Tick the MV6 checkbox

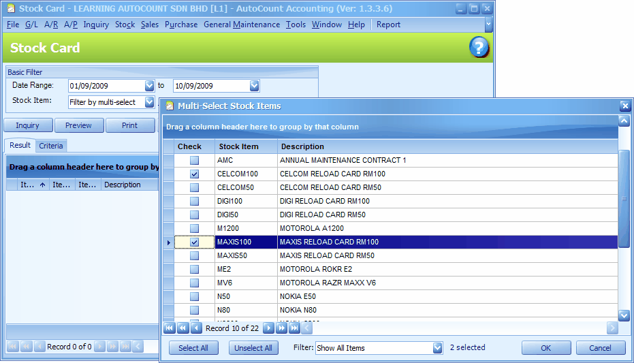point(195,283)
